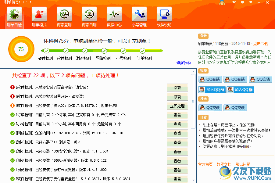Click green check icon for 傲游云浏览器 row
The image size is (275, 183).
tap(12, 170)
